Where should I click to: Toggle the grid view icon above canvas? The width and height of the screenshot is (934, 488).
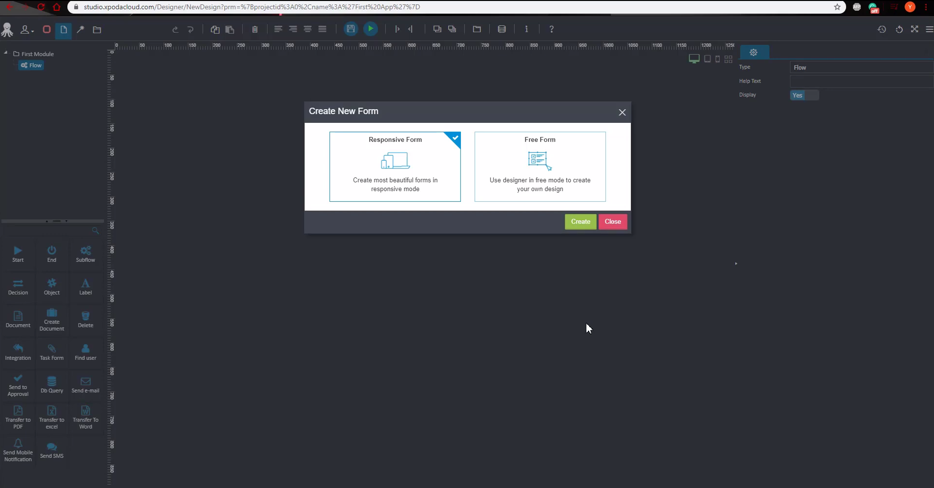[x=728, y=59]
